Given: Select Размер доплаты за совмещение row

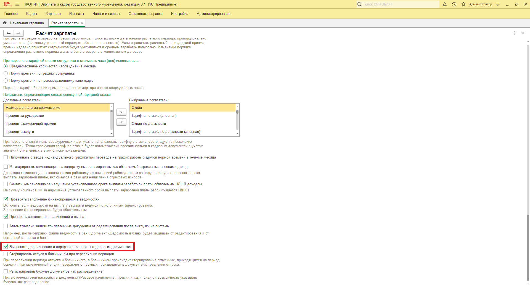Looking at the screenshot, I should 57,108.
